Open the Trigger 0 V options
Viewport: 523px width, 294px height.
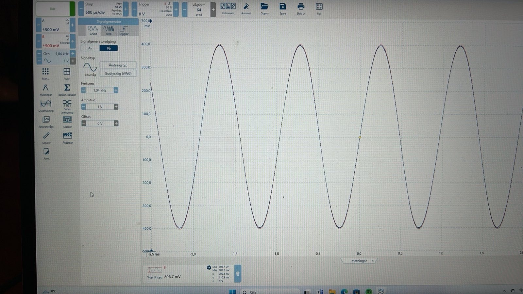click(155, 9)
